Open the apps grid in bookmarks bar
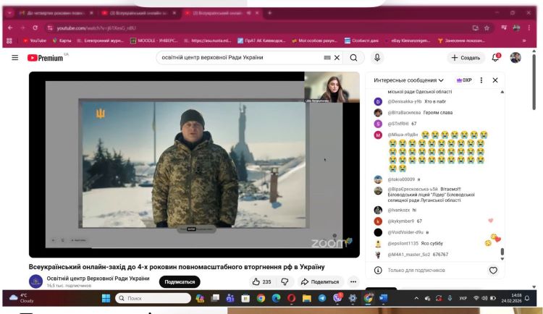The width and height of the screenshot is (543, 314). tap(9, 41)
